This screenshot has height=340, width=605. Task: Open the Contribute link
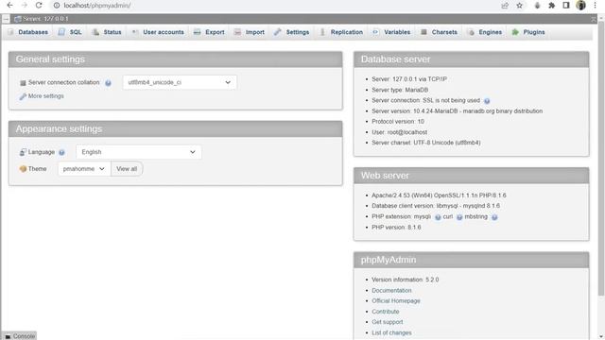coord(386,312)
